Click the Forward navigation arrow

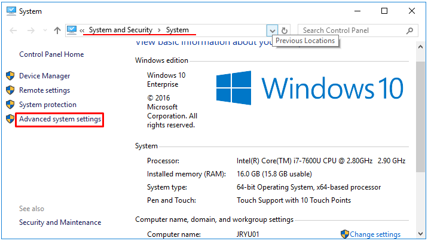tap(30, 30)
